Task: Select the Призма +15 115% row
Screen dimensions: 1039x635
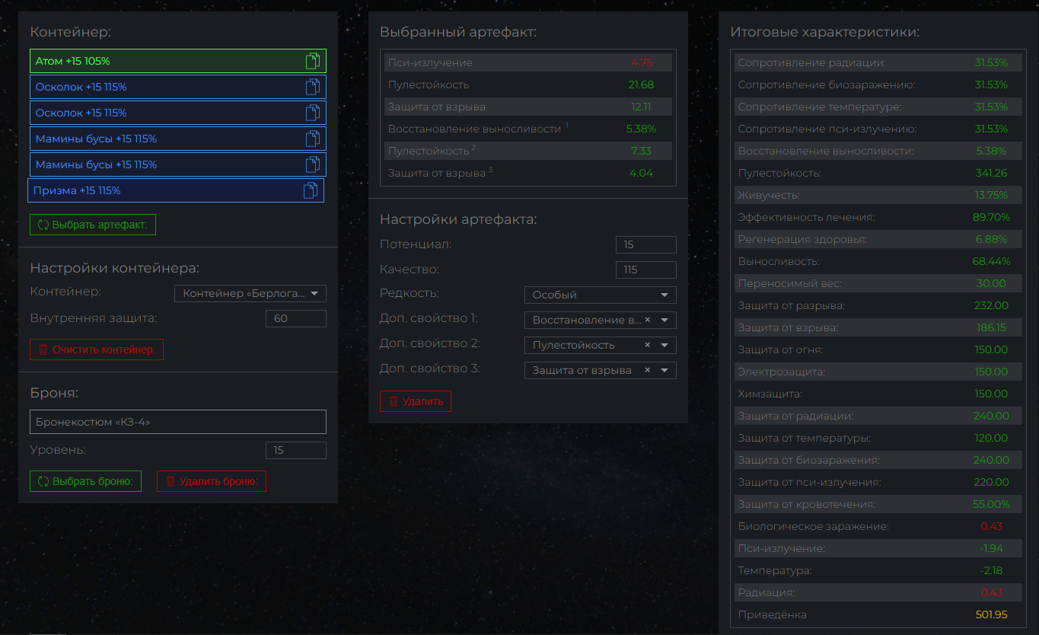Action: pyautogui.click(x=176, y=190)
